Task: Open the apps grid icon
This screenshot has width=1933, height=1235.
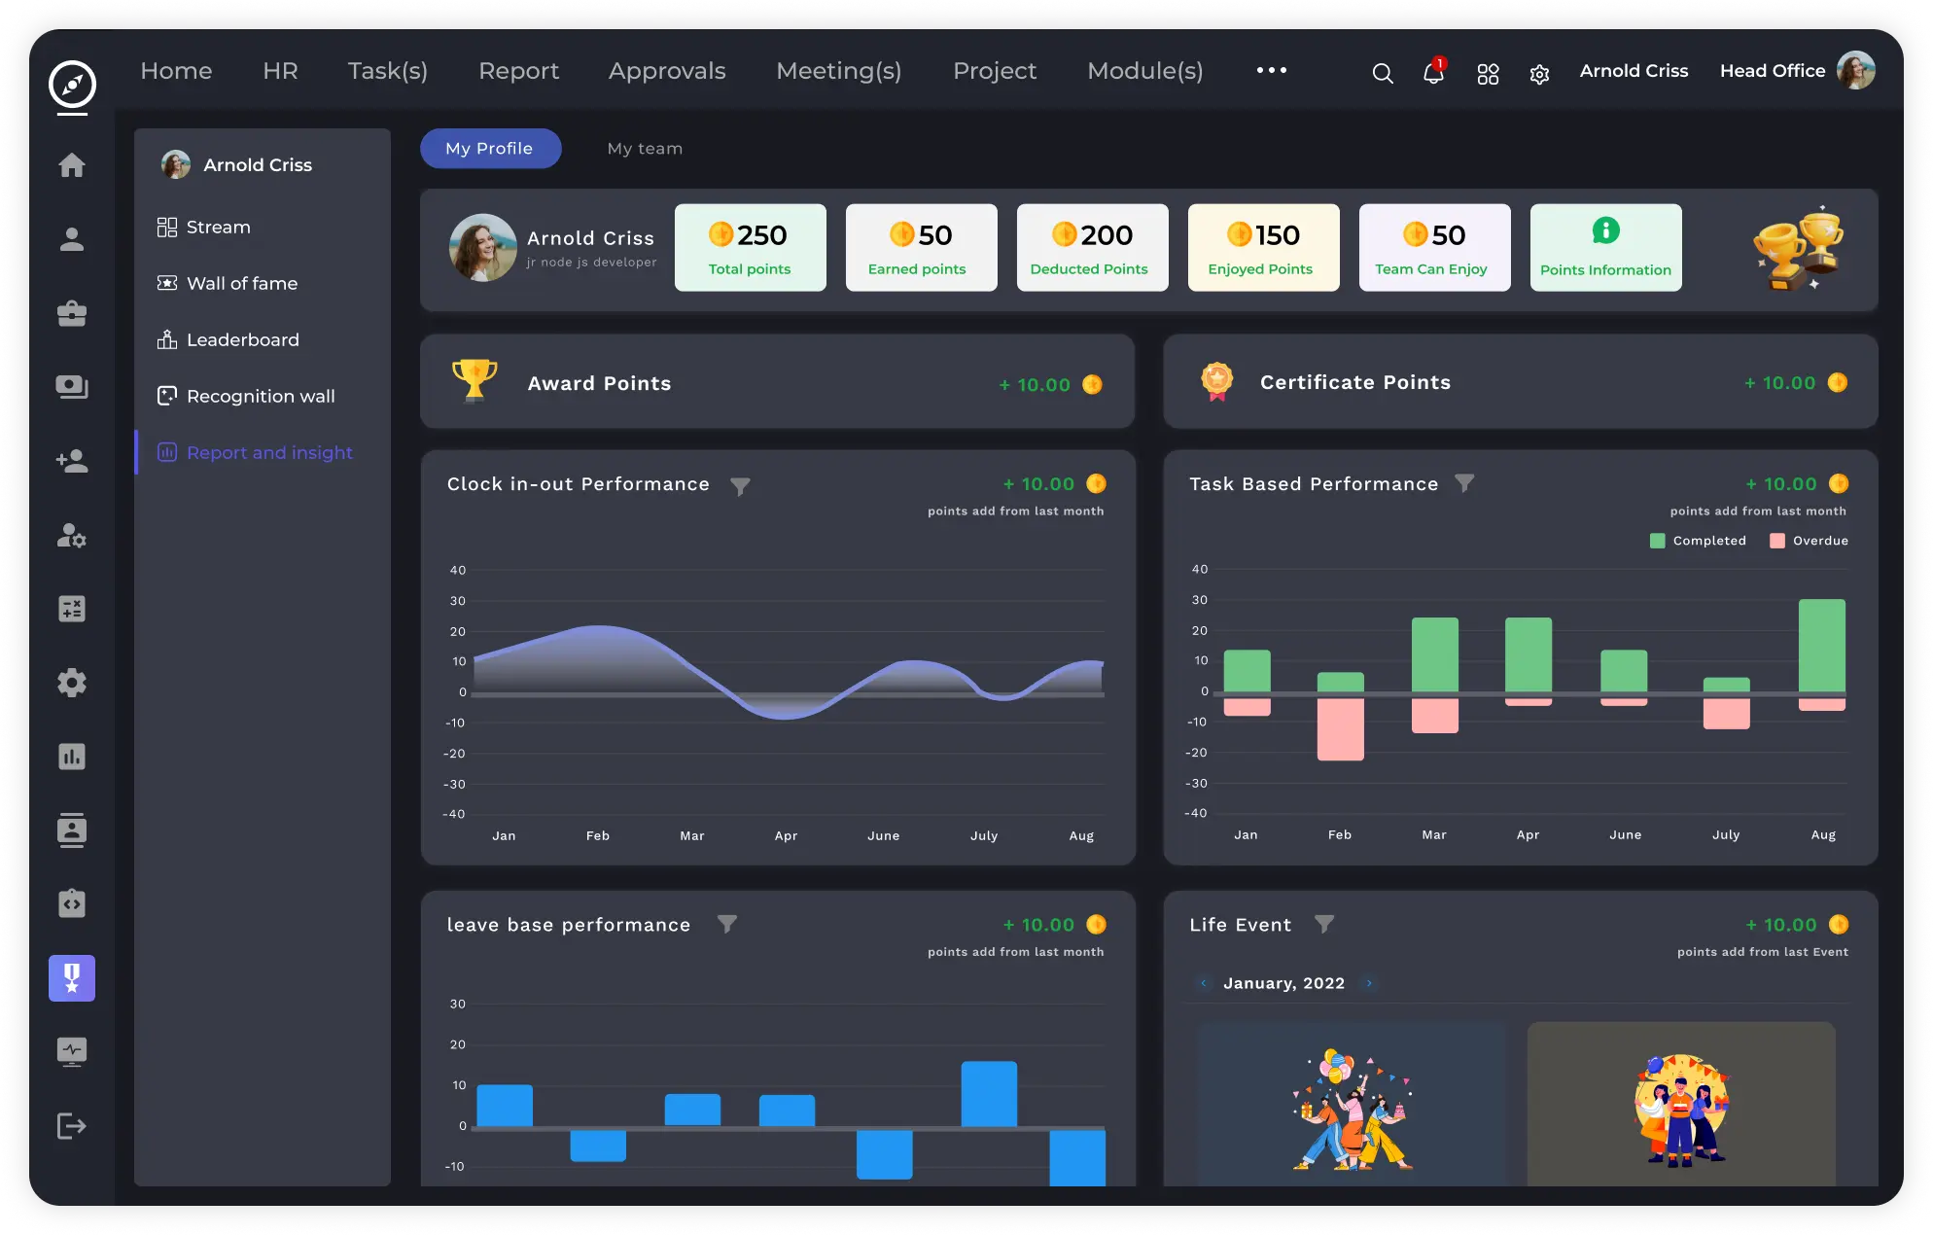Action: (x=1488, y=74)
